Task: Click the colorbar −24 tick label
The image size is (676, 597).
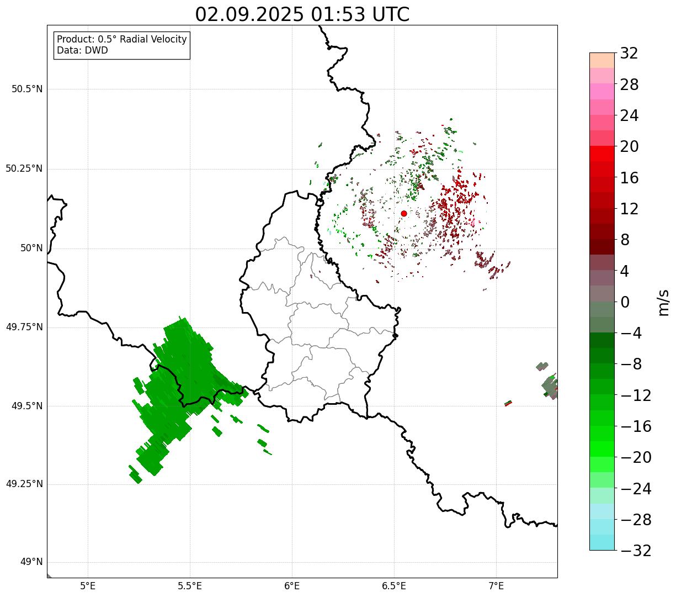Action: click(x=636, y=489)
